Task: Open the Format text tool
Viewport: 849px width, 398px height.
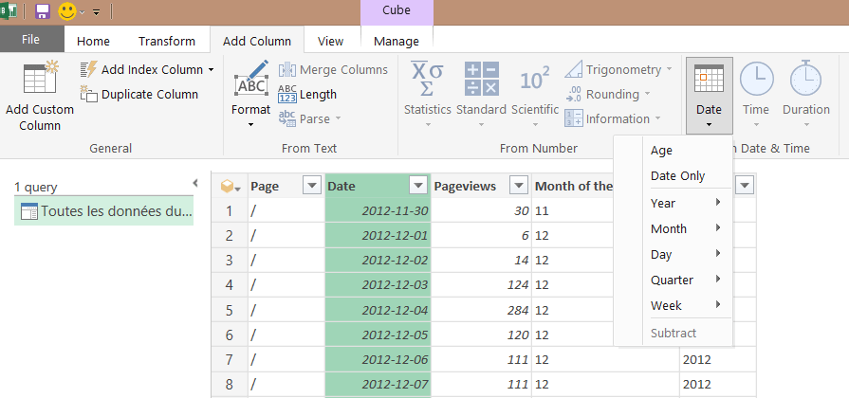Action: coord(250,83)
